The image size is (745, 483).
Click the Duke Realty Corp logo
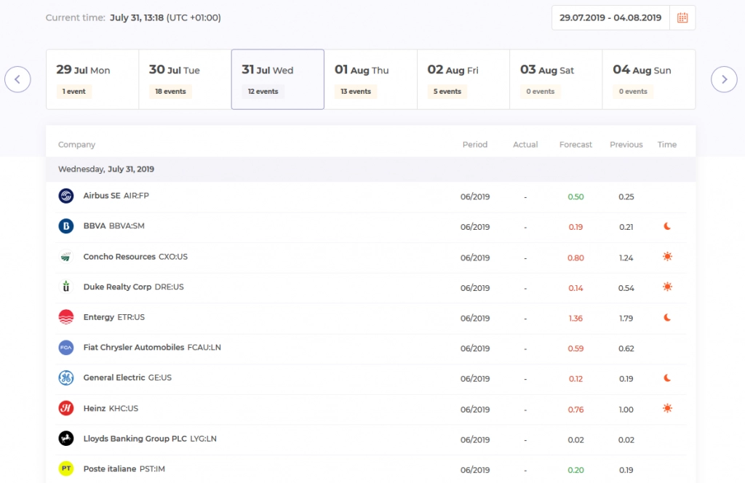coord(65,287)
